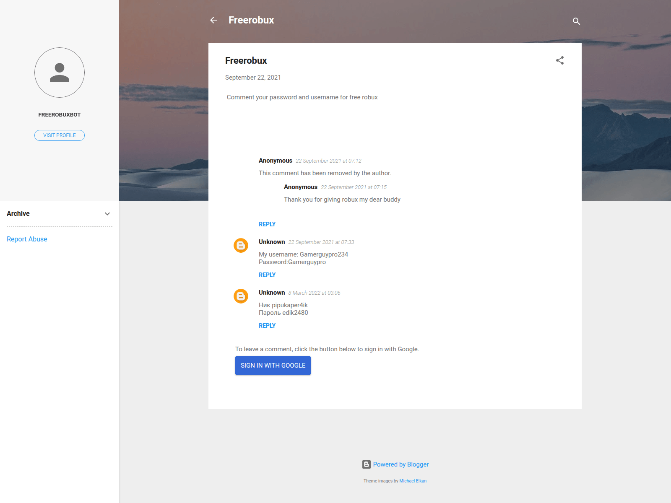
Task: Click the Freerobux post title
Action: click(246, 60)
